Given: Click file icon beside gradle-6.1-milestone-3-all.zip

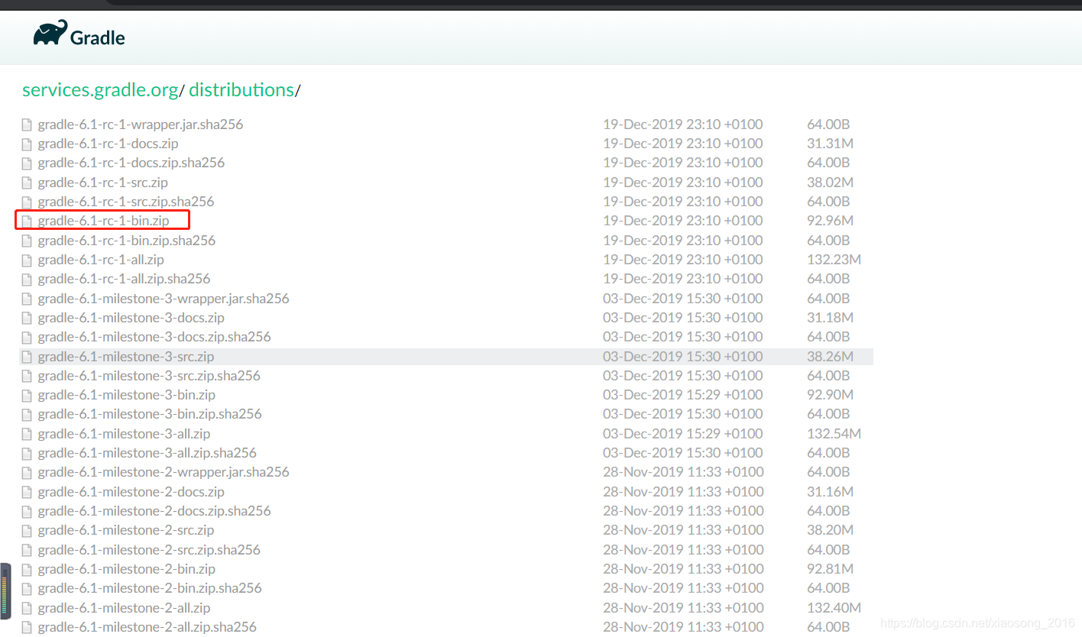Looking at the screenshot, I should [27, 434].
